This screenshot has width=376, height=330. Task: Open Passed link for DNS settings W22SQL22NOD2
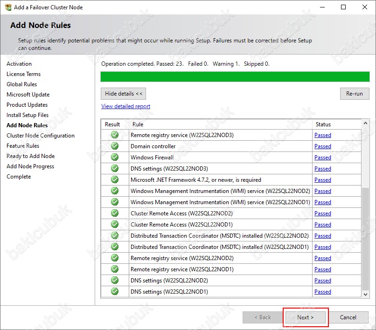(x=322, y=281)
